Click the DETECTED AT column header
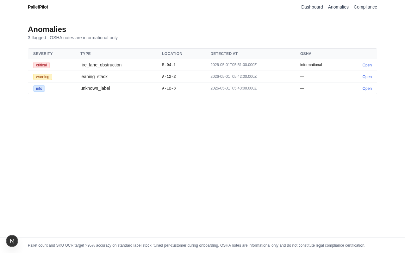The image size is (405, 253). [224, 54]
